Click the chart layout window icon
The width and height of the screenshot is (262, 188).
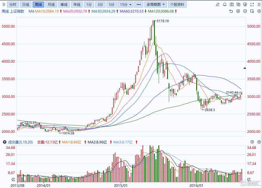tap(252, 11)
